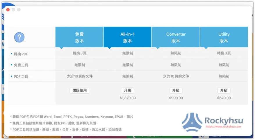Click the 轉換PDF row label
Screen dimensions: 255x140
coord(21,54)
